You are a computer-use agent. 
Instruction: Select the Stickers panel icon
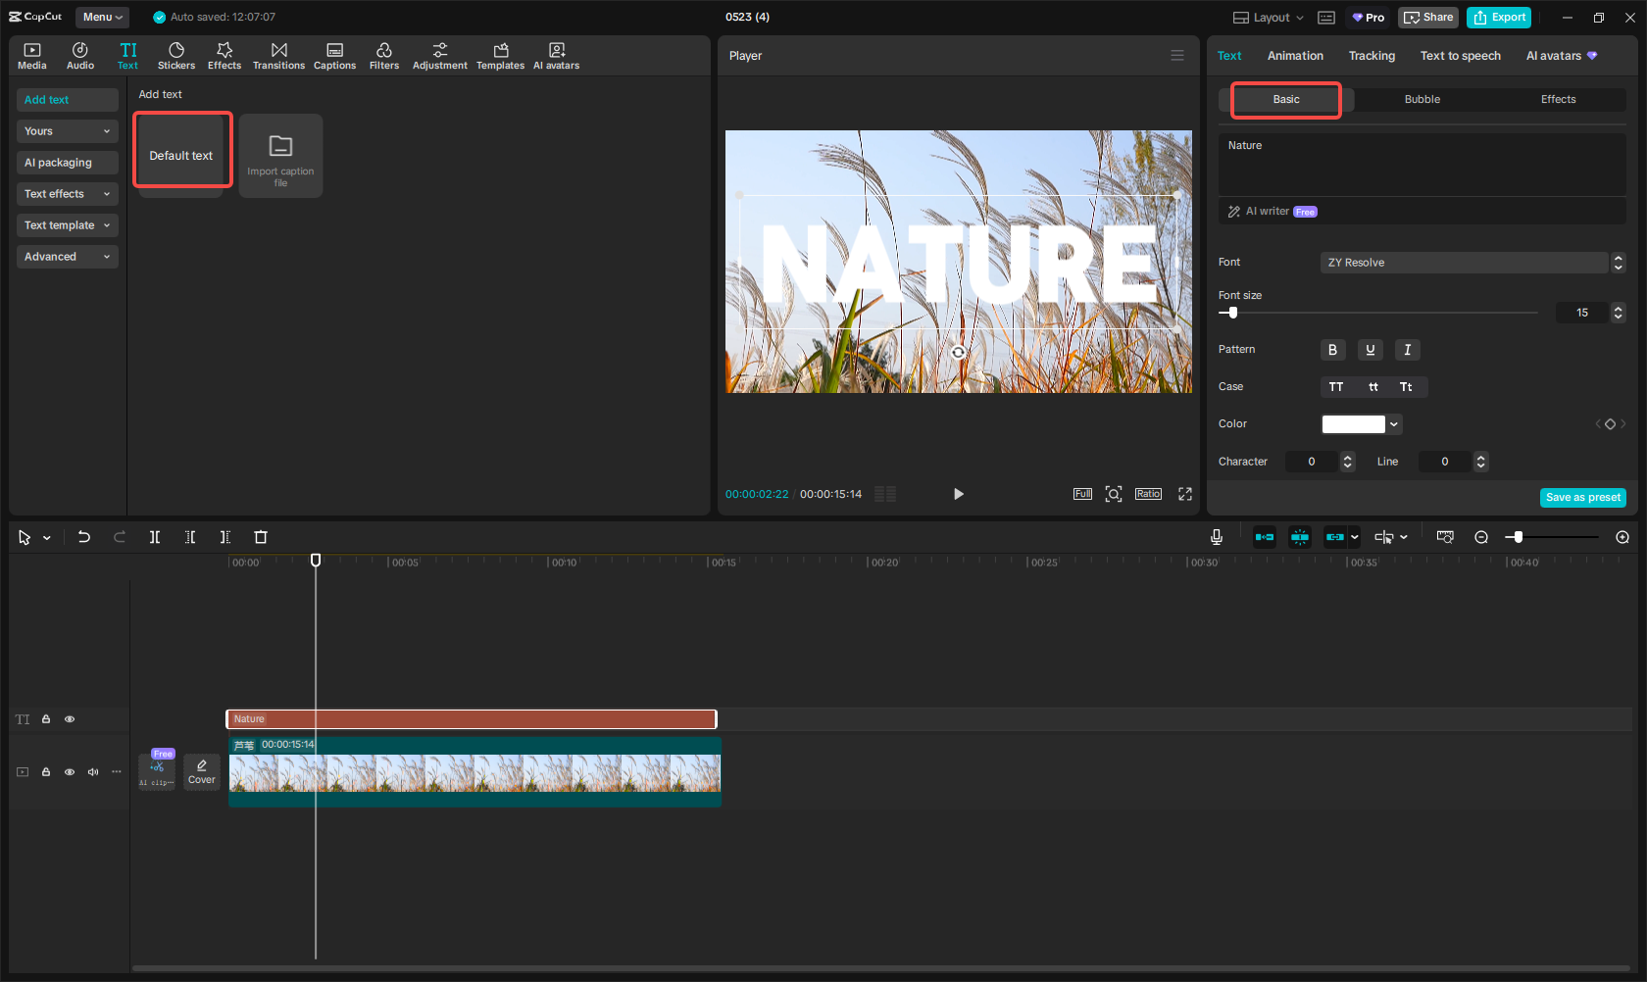click(x=176, y=54)
